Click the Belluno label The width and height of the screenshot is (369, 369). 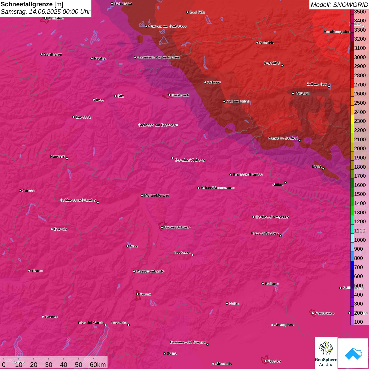pyautogui.click(x=271, y=284)
